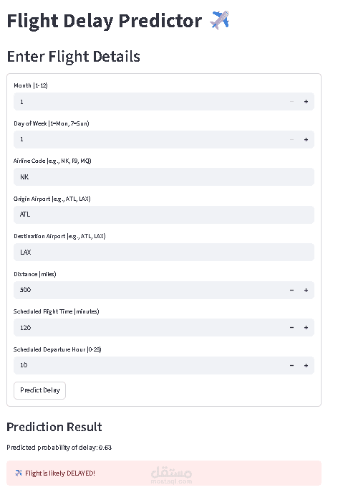Decrease the Month value with minus
Screen dimensions: 343x495
(x=291, y=102)
